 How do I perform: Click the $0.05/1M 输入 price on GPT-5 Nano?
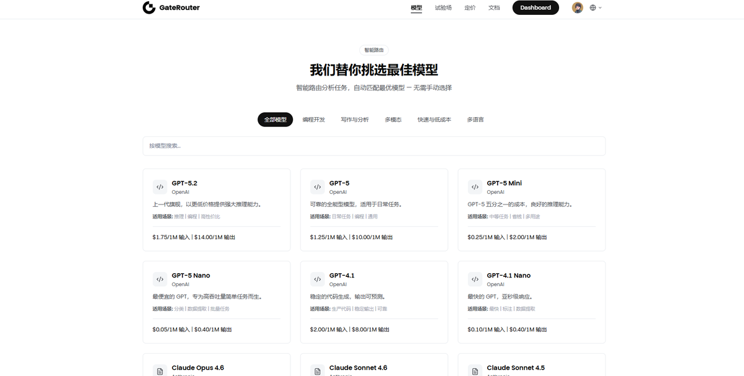[171, 330]
